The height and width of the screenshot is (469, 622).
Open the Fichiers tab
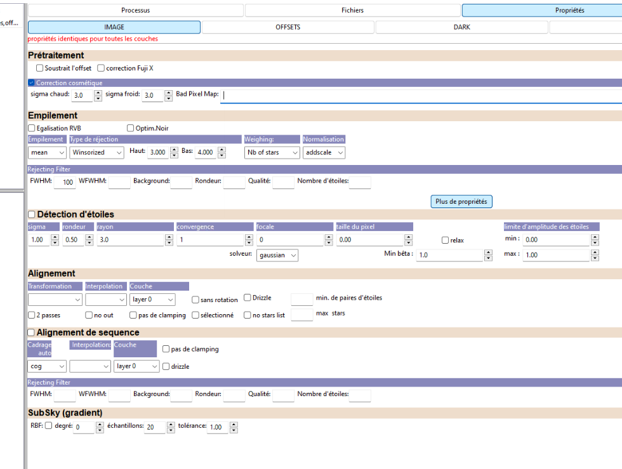[353, 10]
